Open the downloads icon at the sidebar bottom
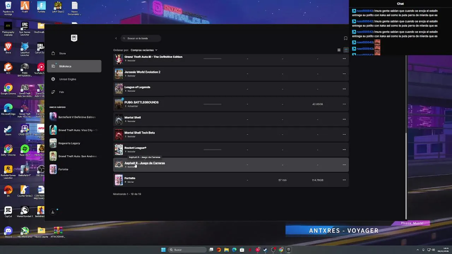 53,212
